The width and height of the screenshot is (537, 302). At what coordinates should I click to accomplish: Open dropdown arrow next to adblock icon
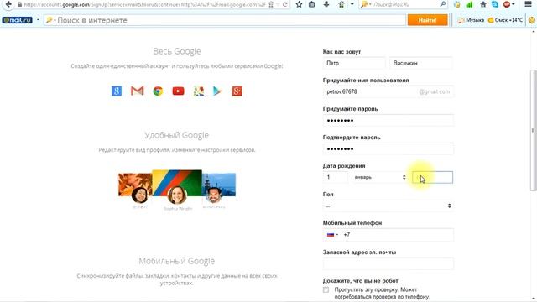point(514,4)
